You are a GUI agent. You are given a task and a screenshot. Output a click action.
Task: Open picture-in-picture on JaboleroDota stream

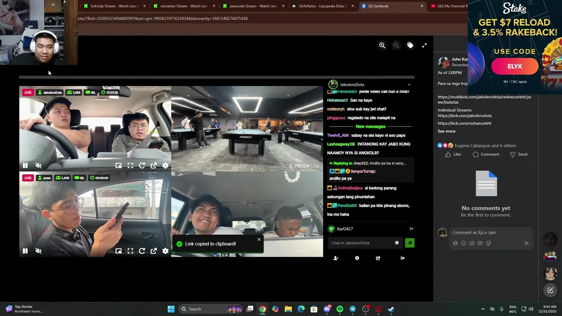119,165
